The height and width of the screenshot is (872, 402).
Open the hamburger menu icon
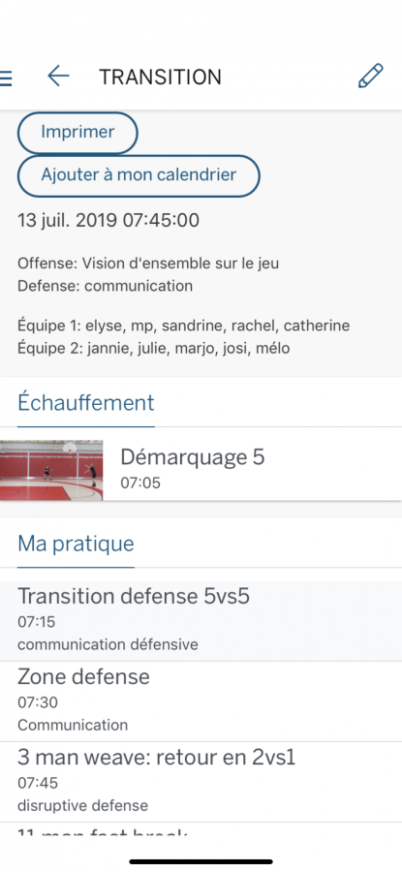[6, 78]
